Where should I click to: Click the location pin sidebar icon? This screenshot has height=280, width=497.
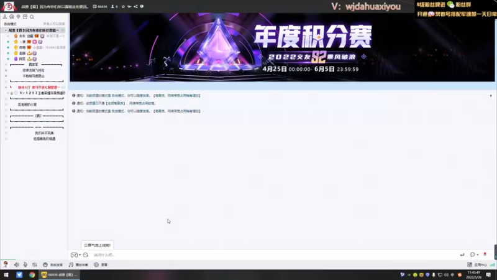[x=19, y=17]
